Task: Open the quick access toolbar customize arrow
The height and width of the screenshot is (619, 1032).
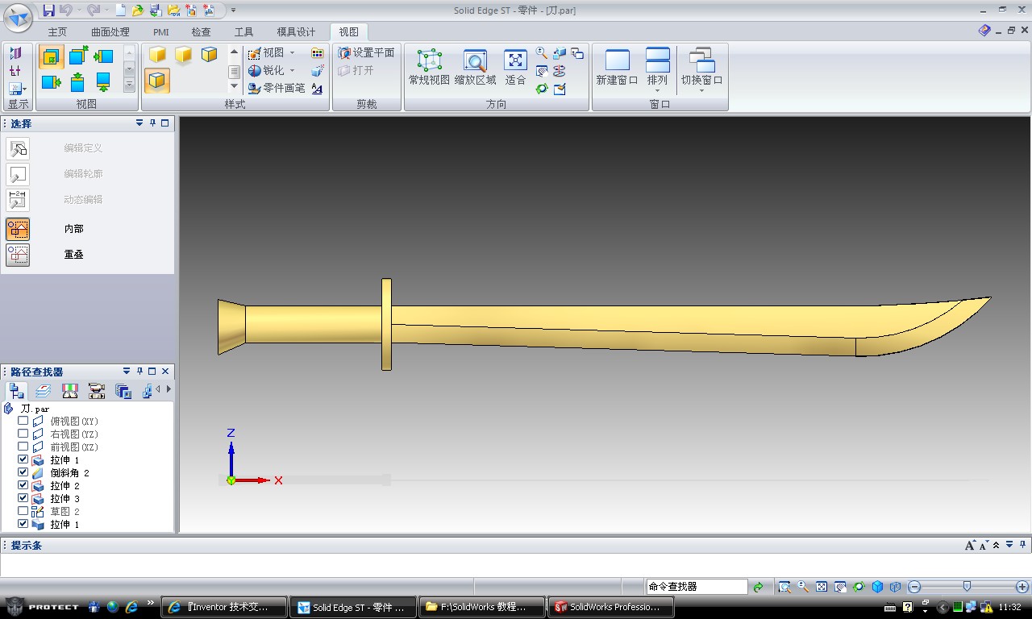Action: 233,10
